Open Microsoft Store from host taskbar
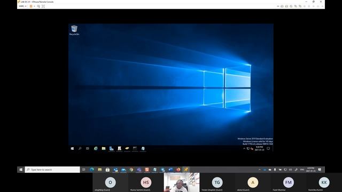This screenshot has height=192, width=342. coord(107,170)
